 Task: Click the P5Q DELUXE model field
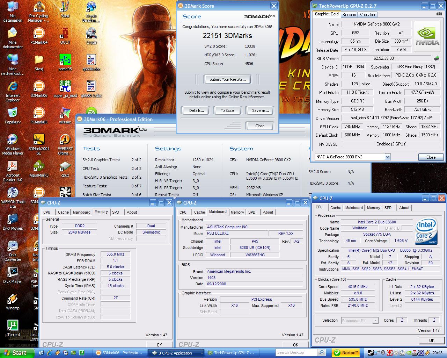click(236, 233)
